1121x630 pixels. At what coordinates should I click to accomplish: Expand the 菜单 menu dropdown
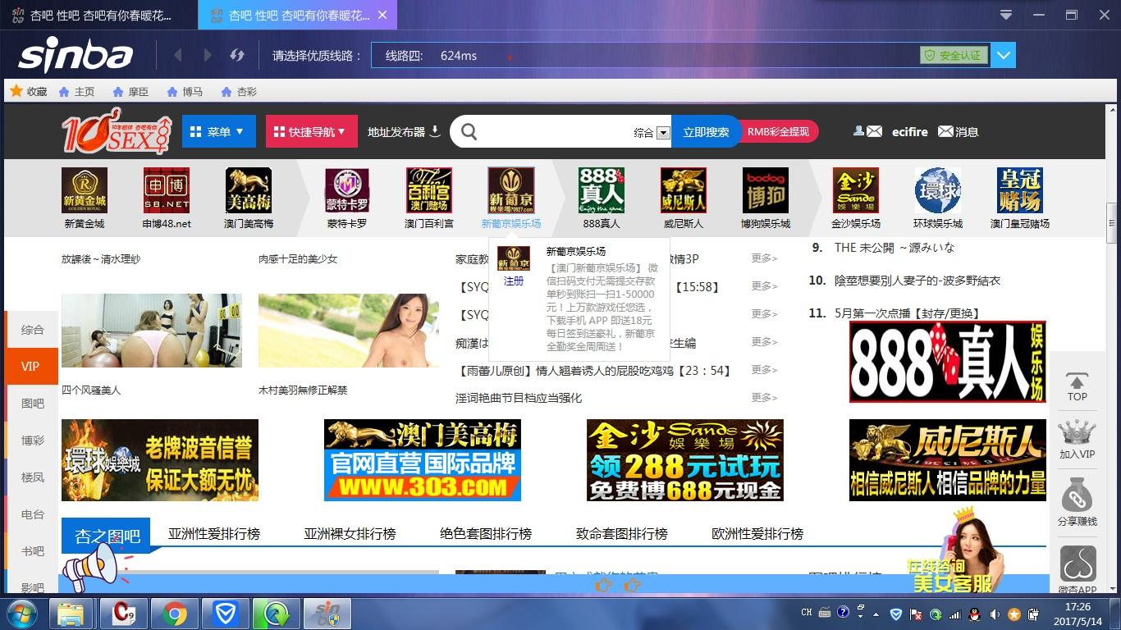218,131
